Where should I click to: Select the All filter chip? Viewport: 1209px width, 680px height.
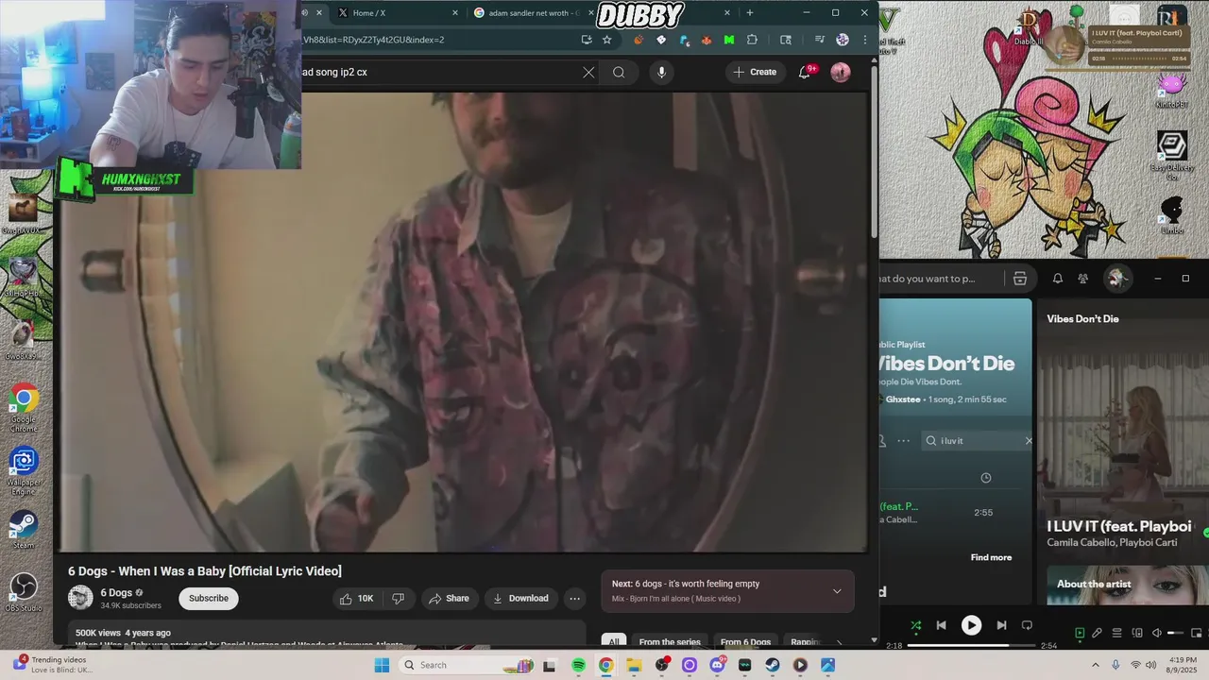tap(613, 642)
